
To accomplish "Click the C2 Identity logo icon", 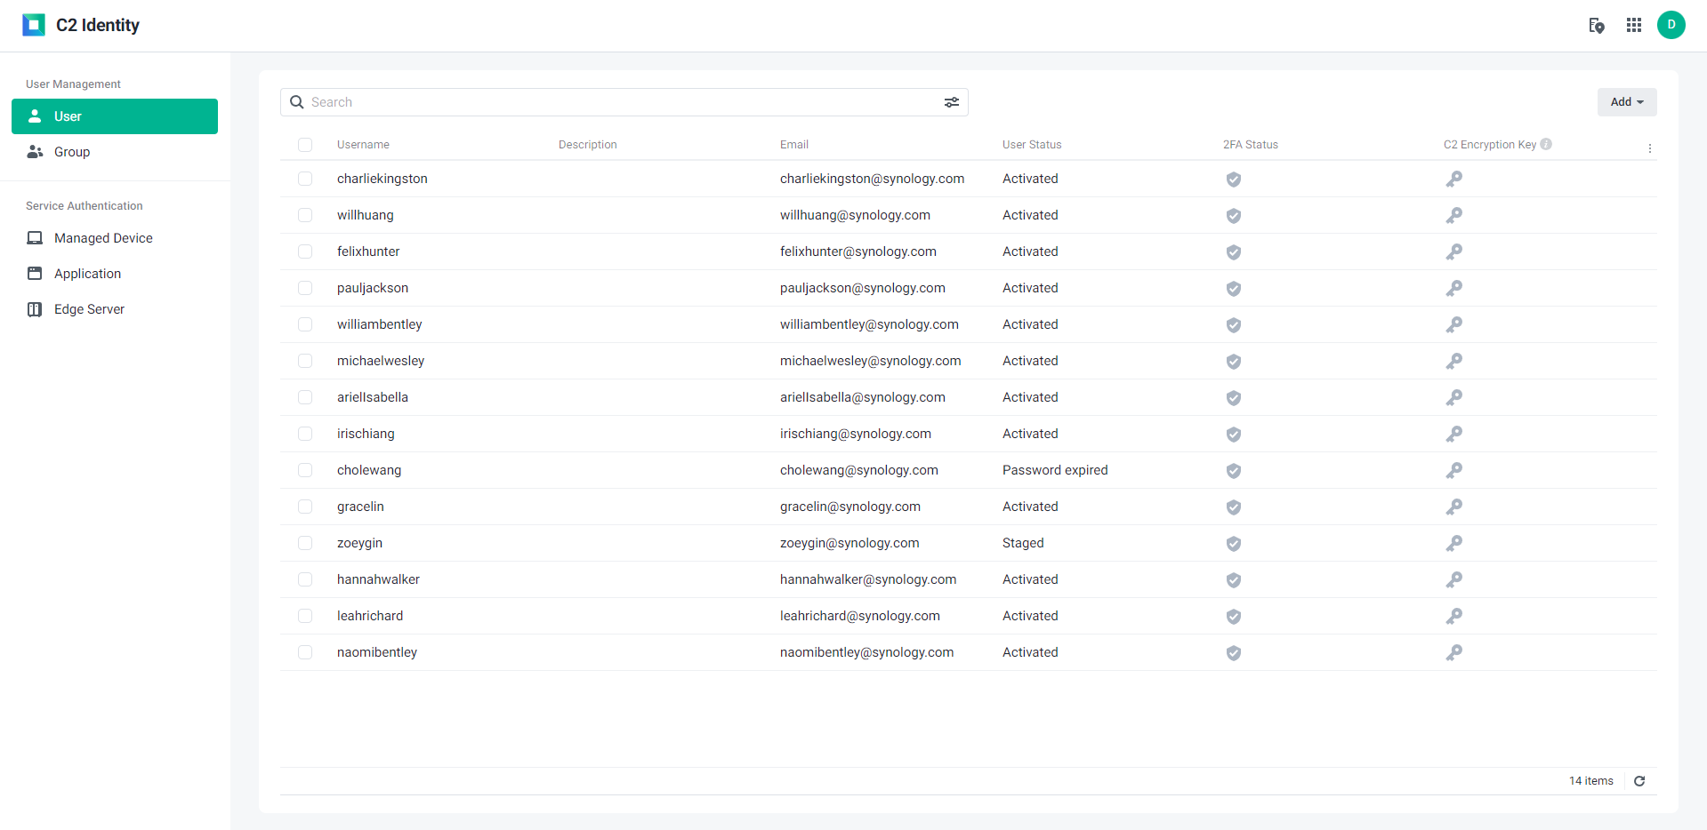I will [34, 25].
